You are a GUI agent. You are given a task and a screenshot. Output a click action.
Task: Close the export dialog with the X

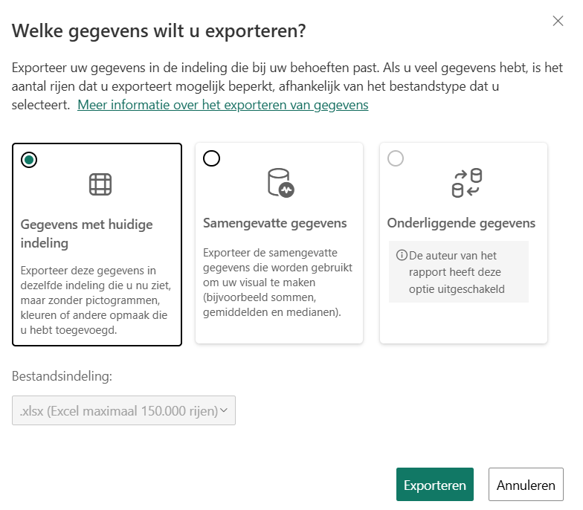tap(558, 21)
